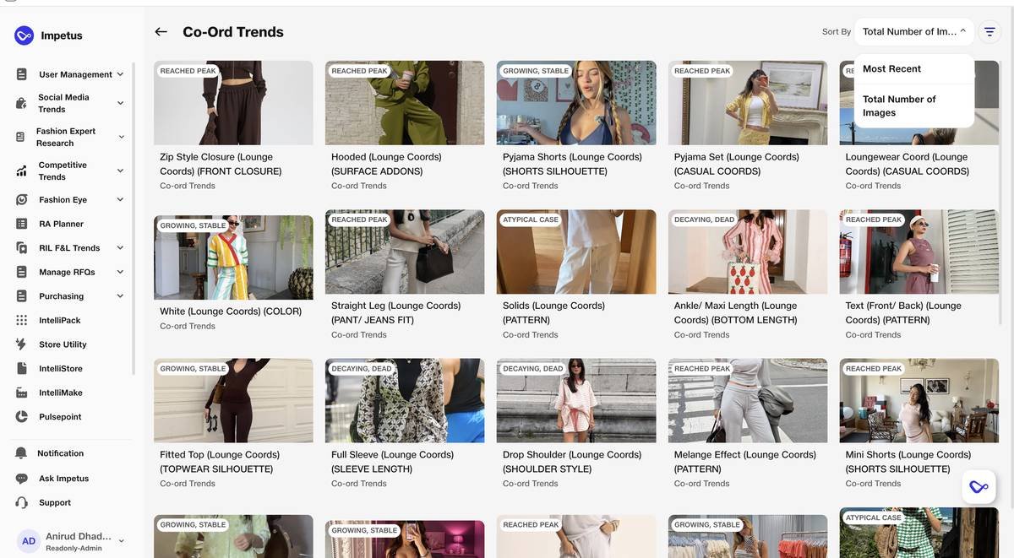1014x558 pixels.
Task: Click the Social Media Trends sidebar icon
Action: (21, 103)
